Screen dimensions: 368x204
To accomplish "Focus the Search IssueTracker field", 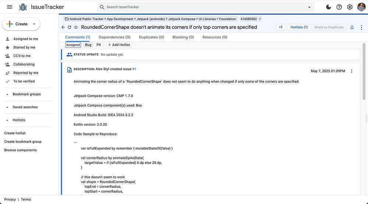I will tap(206, 7).
